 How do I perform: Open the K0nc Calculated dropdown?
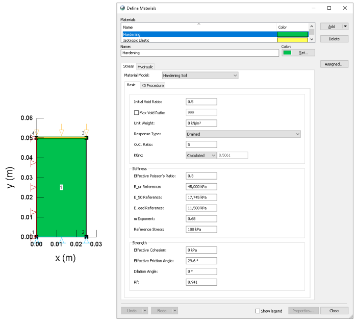[201, 156]
